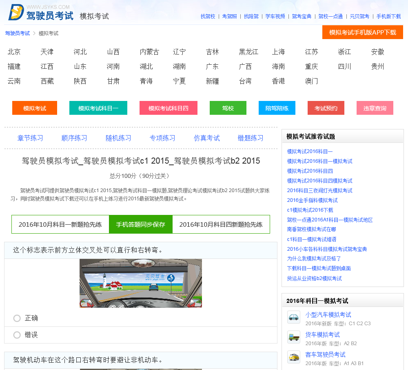Image resolution: width=408 pixels, height=370 pixels.
Task: Select the 西藏 province link
Action: [47, 81]
